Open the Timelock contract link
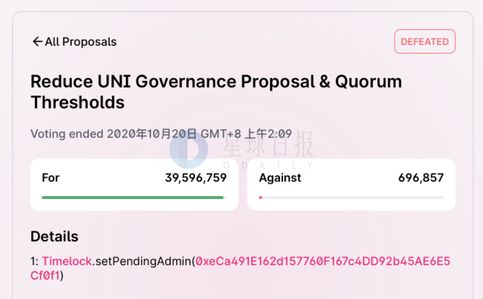The width and height of the screenshot is (483, 299). (67, 261)
